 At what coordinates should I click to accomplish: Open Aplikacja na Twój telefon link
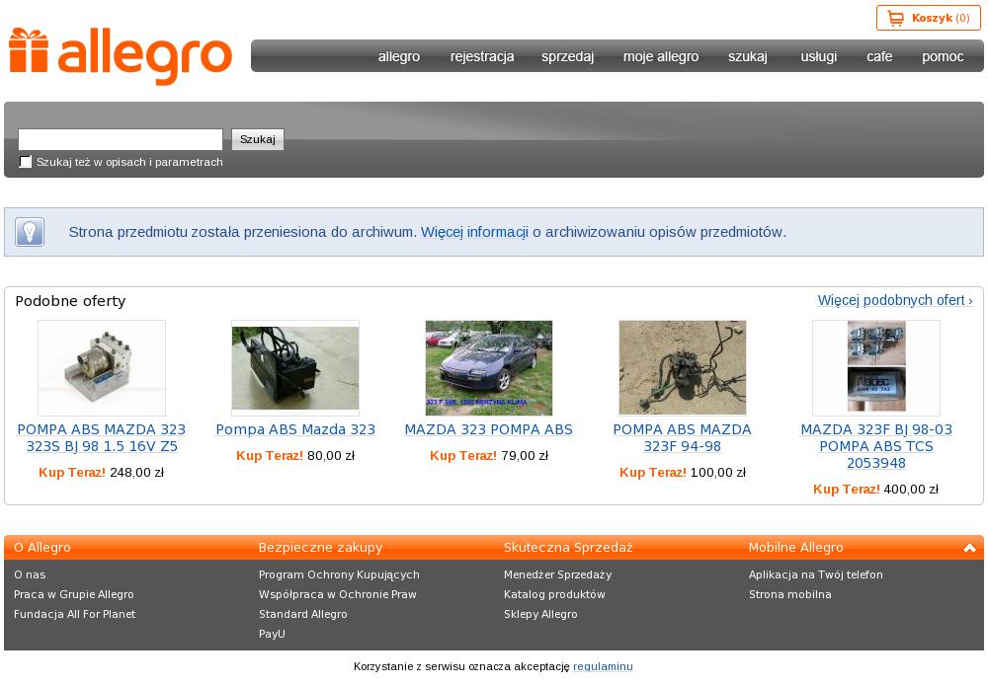[x=816, y=574]
